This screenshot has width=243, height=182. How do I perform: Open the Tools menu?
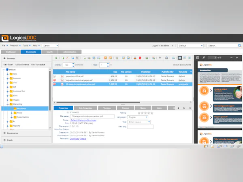[27, 45]
